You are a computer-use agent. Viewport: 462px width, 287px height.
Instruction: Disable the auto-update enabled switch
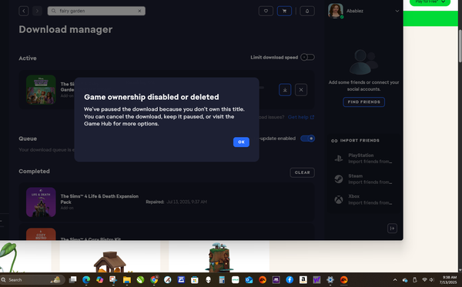pos(307,138)
